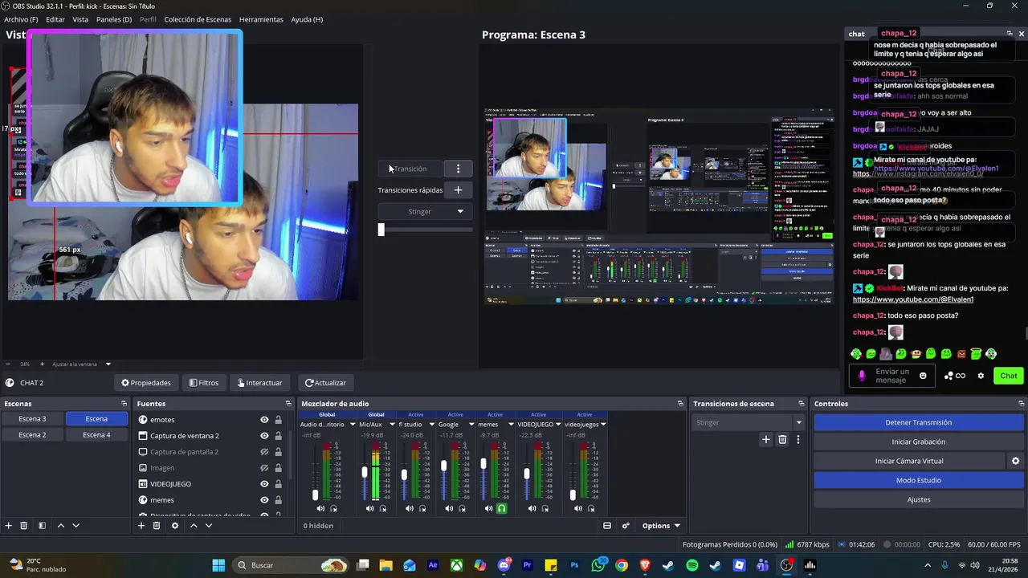
Task: Open Ajustes settings button
Action: [x=919, y=499]
